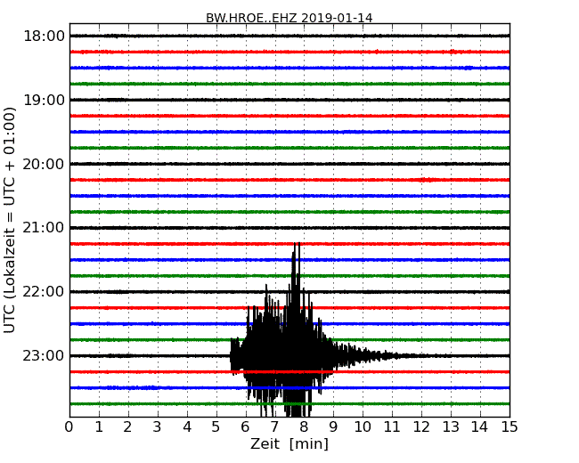579x463 pixels.
Task: Select the 18:00 time label
Action: click(44, 37)
